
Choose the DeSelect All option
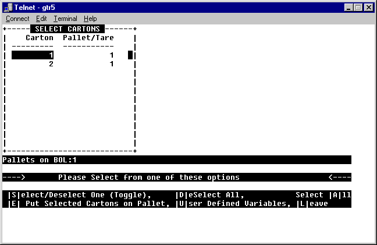(209, 195)
